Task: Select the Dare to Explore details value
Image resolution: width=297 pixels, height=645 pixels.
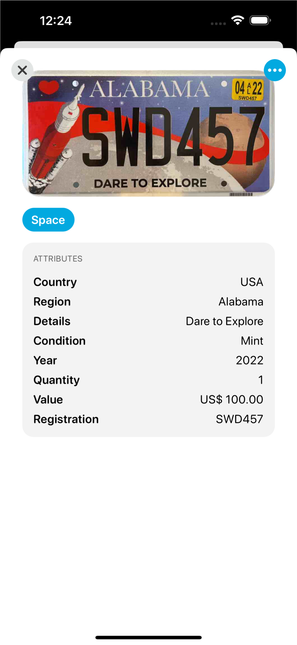Action: coord(224,321)
